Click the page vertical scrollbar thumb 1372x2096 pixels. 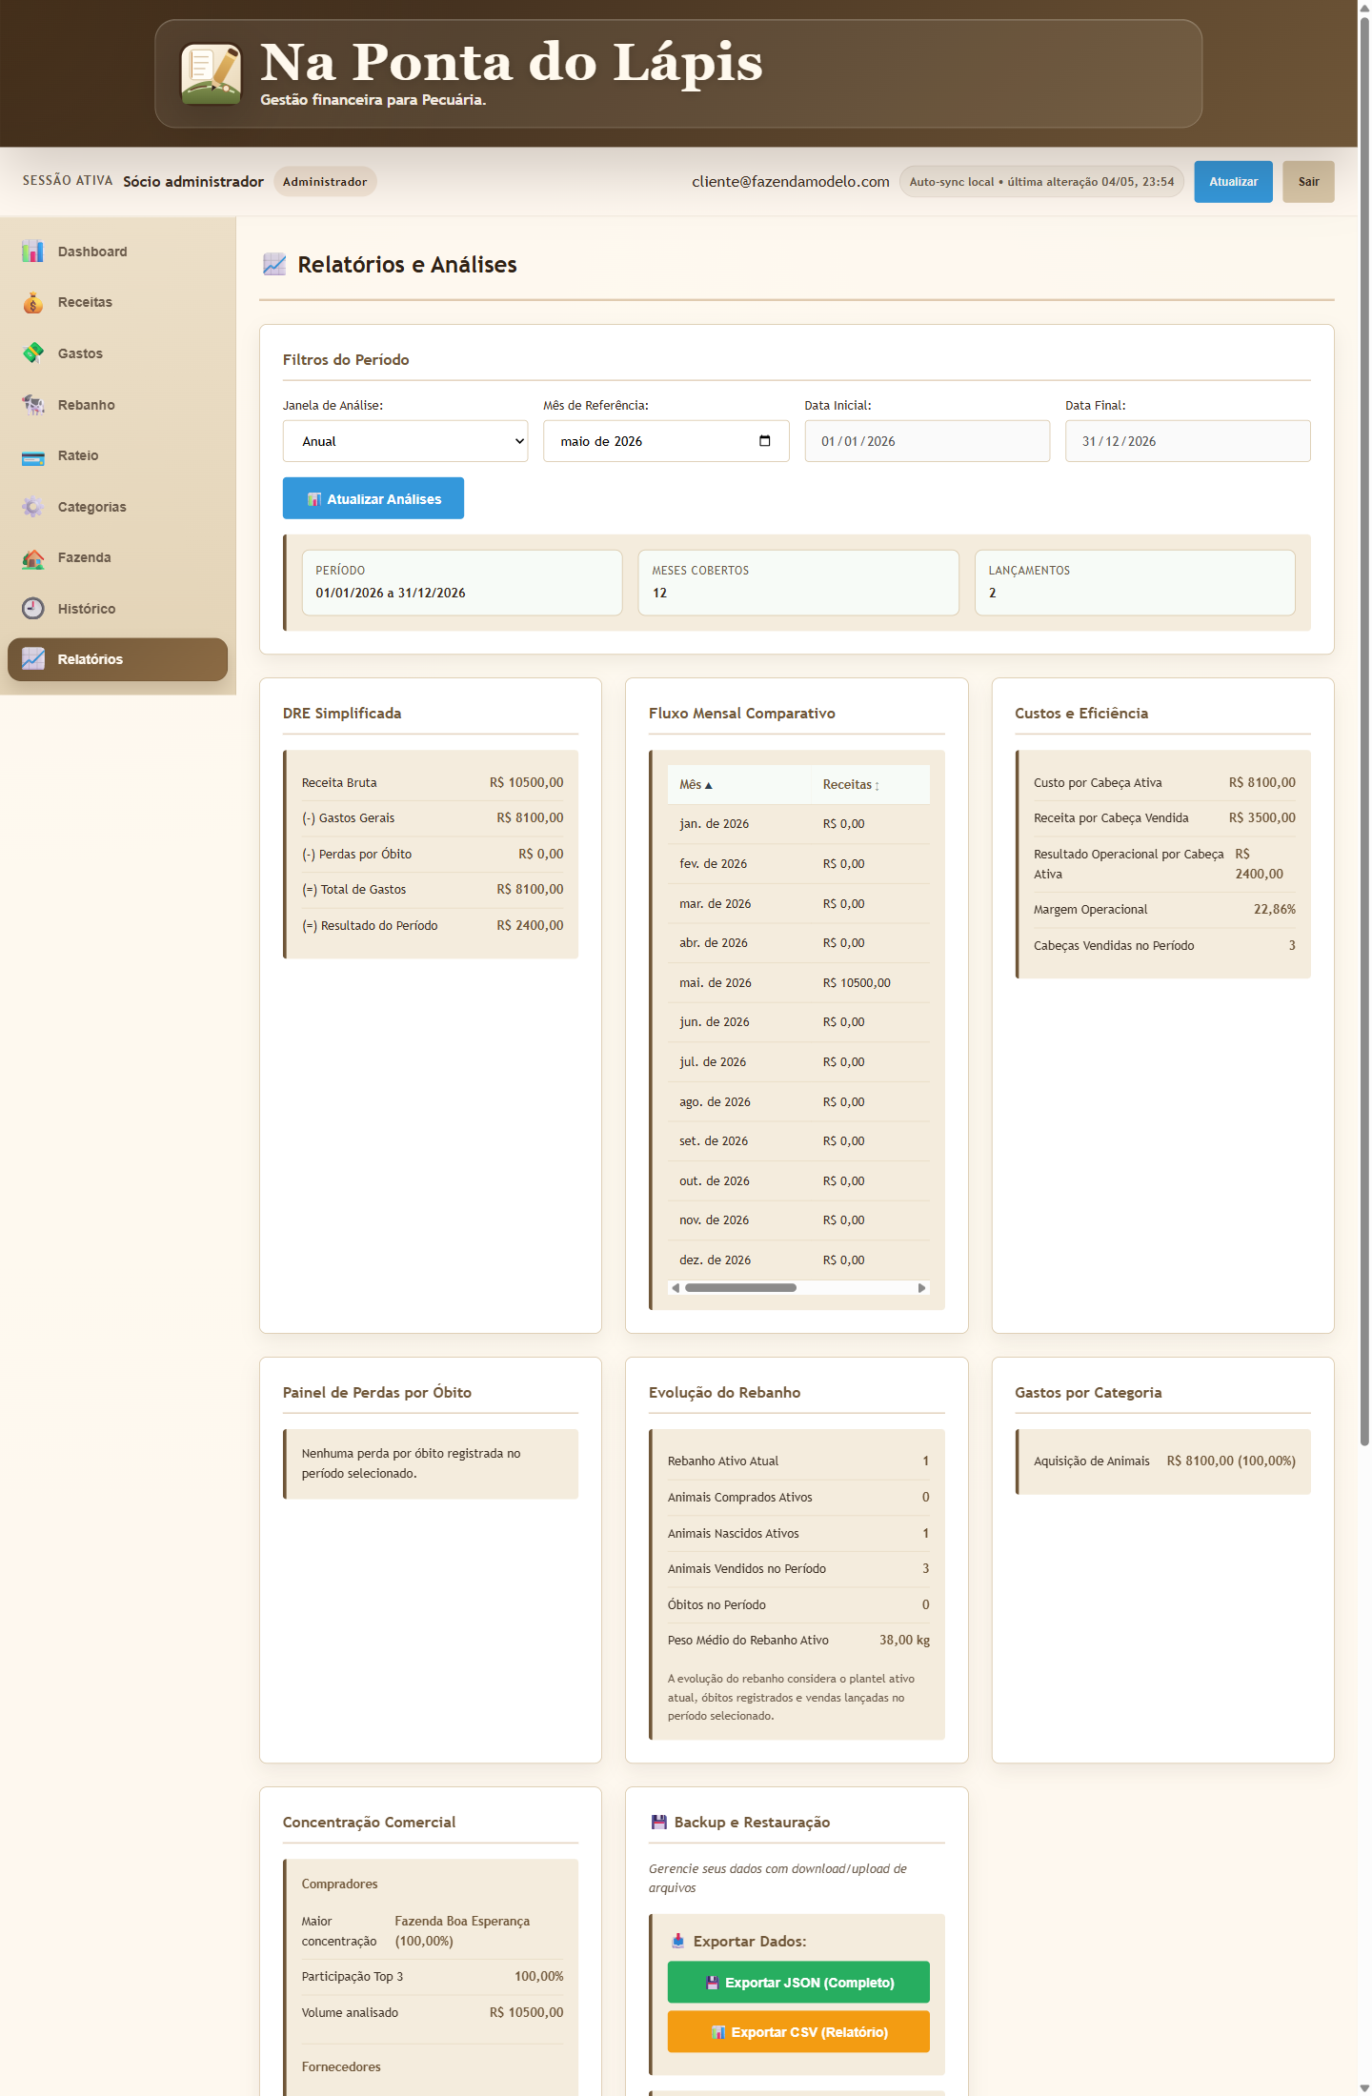point(1364,732)
